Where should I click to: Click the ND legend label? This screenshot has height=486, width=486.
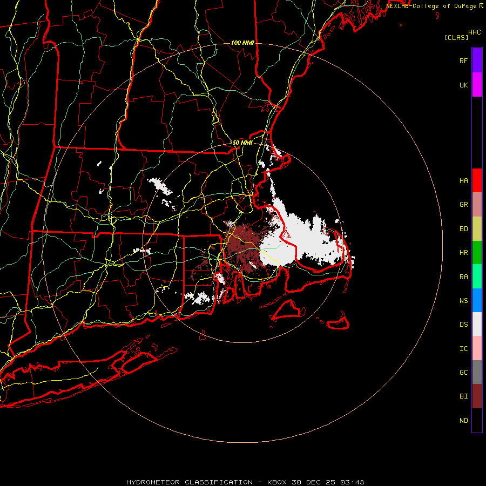pos(463,421)
